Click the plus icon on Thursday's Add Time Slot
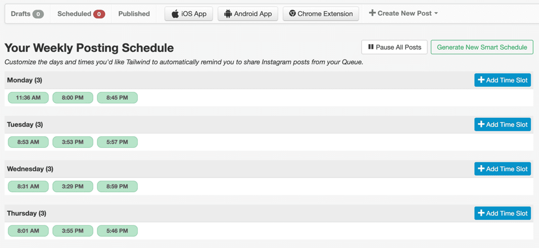 481,213
